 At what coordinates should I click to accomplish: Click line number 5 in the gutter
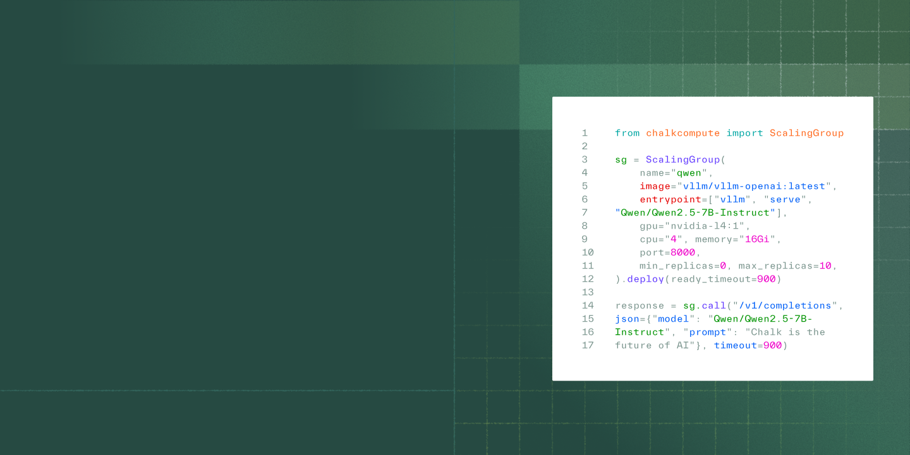pos(585,186)
